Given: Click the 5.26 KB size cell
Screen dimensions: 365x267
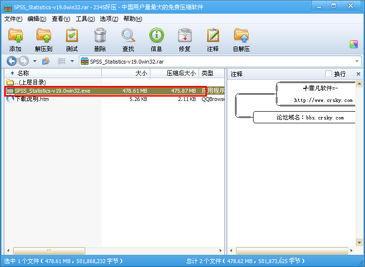Looking at the screenshot, I should 138,99.
